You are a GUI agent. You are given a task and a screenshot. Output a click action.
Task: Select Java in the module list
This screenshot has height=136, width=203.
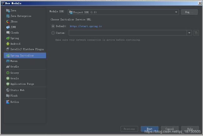coord(25,11)
